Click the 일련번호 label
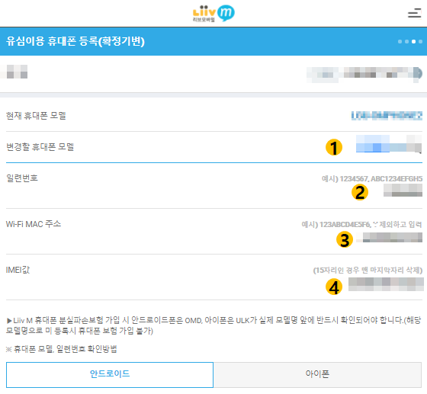 22,178
